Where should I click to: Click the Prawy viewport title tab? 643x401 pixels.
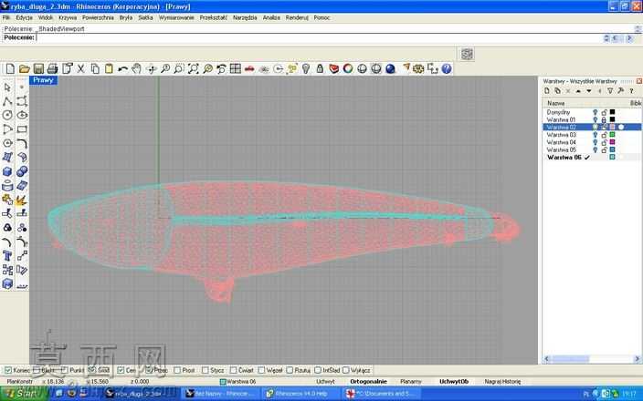tap(44, 80)
